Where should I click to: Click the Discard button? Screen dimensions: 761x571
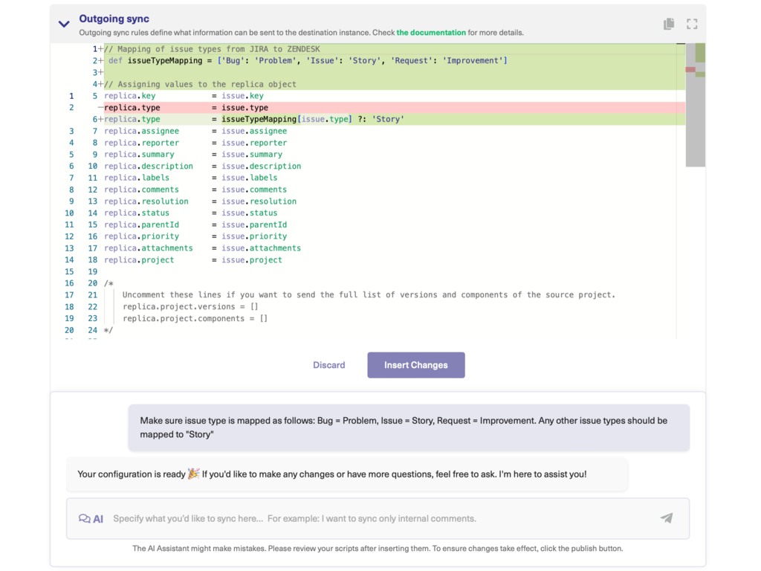[328, 365]
